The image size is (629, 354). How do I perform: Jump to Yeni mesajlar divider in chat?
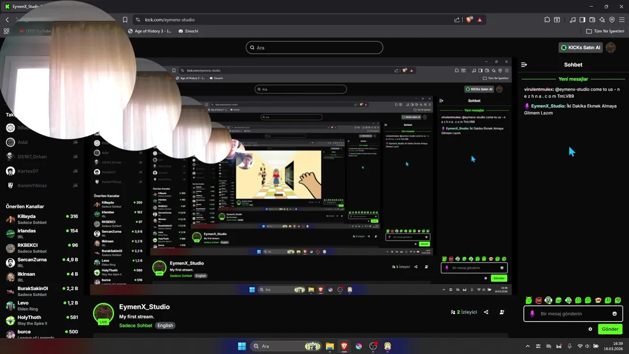(x=573, y=79)
